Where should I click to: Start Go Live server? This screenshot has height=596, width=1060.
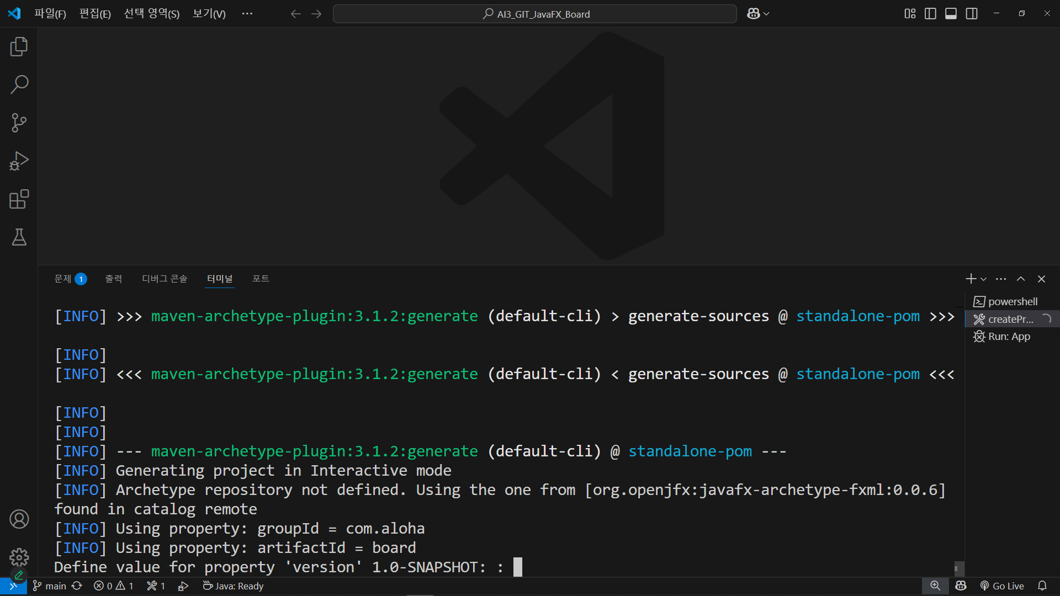[1002, 586]
